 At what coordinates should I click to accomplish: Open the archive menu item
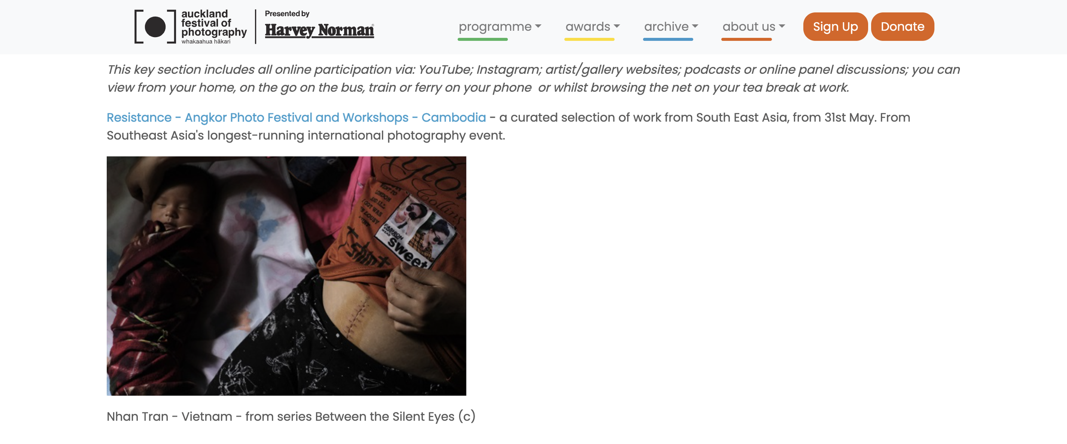(666, 27)
